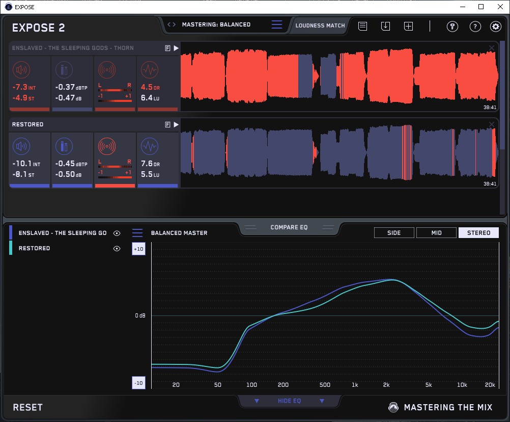
Task: Click the loudness speaker icon for Restored track
Action: click(21, 146)
